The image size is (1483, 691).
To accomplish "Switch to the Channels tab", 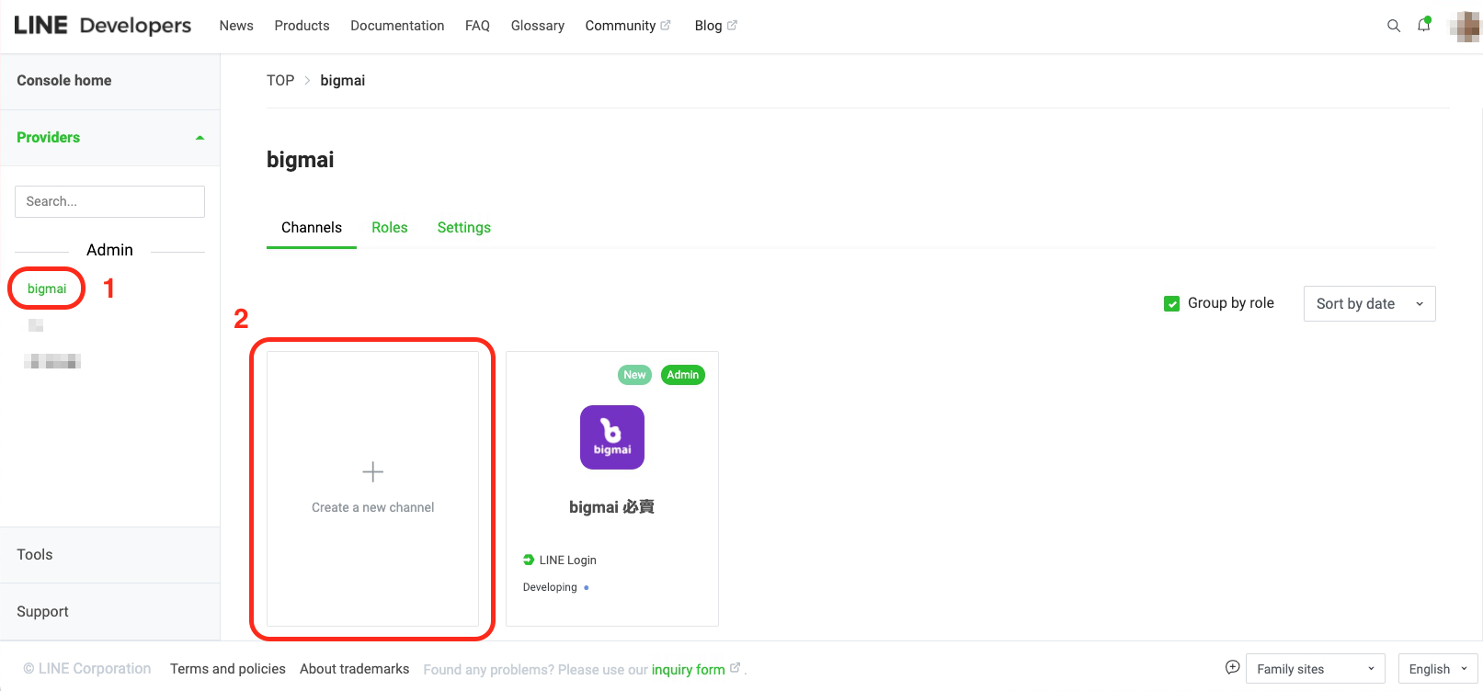I will point(312,228).
